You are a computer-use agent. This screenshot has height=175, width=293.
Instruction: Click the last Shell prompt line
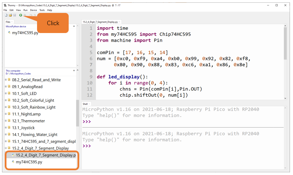(87, 146)
